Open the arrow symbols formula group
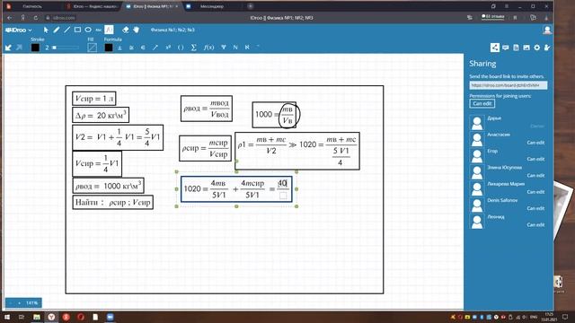The width and height of the screenshot is (575, 323). tap(155, 48)
